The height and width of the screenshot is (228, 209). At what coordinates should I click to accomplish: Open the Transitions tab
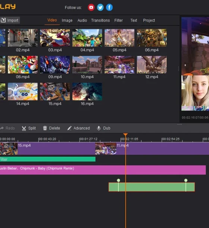pos(100,20)
